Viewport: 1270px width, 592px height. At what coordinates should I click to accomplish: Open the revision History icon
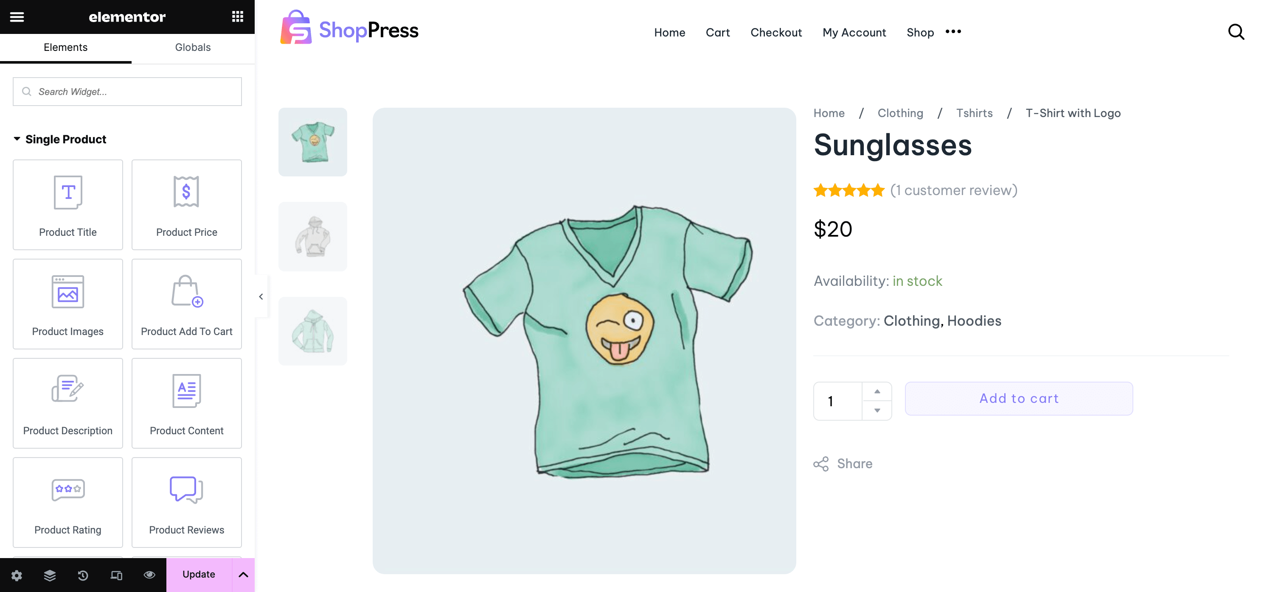coord(83,575)
